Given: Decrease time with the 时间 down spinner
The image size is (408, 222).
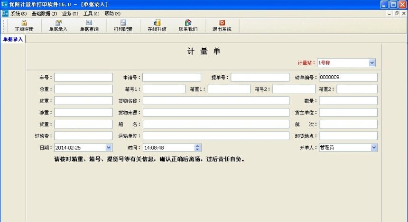Looking at the screenshot, I should [197, 149].
